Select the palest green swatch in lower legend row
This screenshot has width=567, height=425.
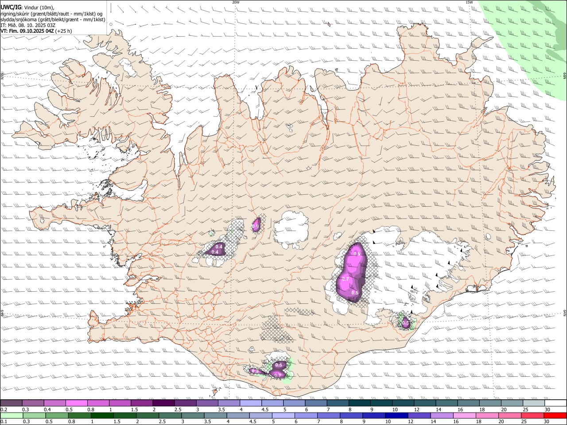[x=12, y=416]
